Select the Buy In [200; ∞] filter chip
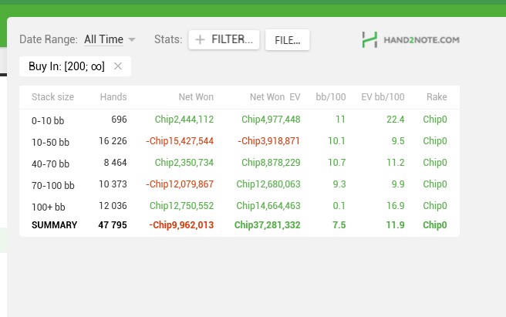 pyautogui.click(x=66, y=66)
